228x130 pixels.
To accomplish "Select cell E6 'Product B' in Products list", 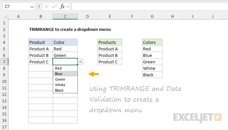I will 110,56.
